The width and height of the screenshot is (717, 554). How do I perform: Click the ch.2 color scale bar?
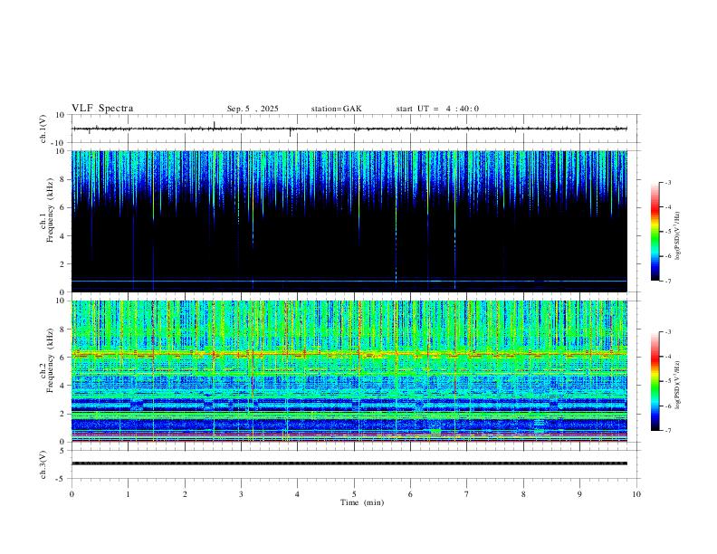pos(655,381)
